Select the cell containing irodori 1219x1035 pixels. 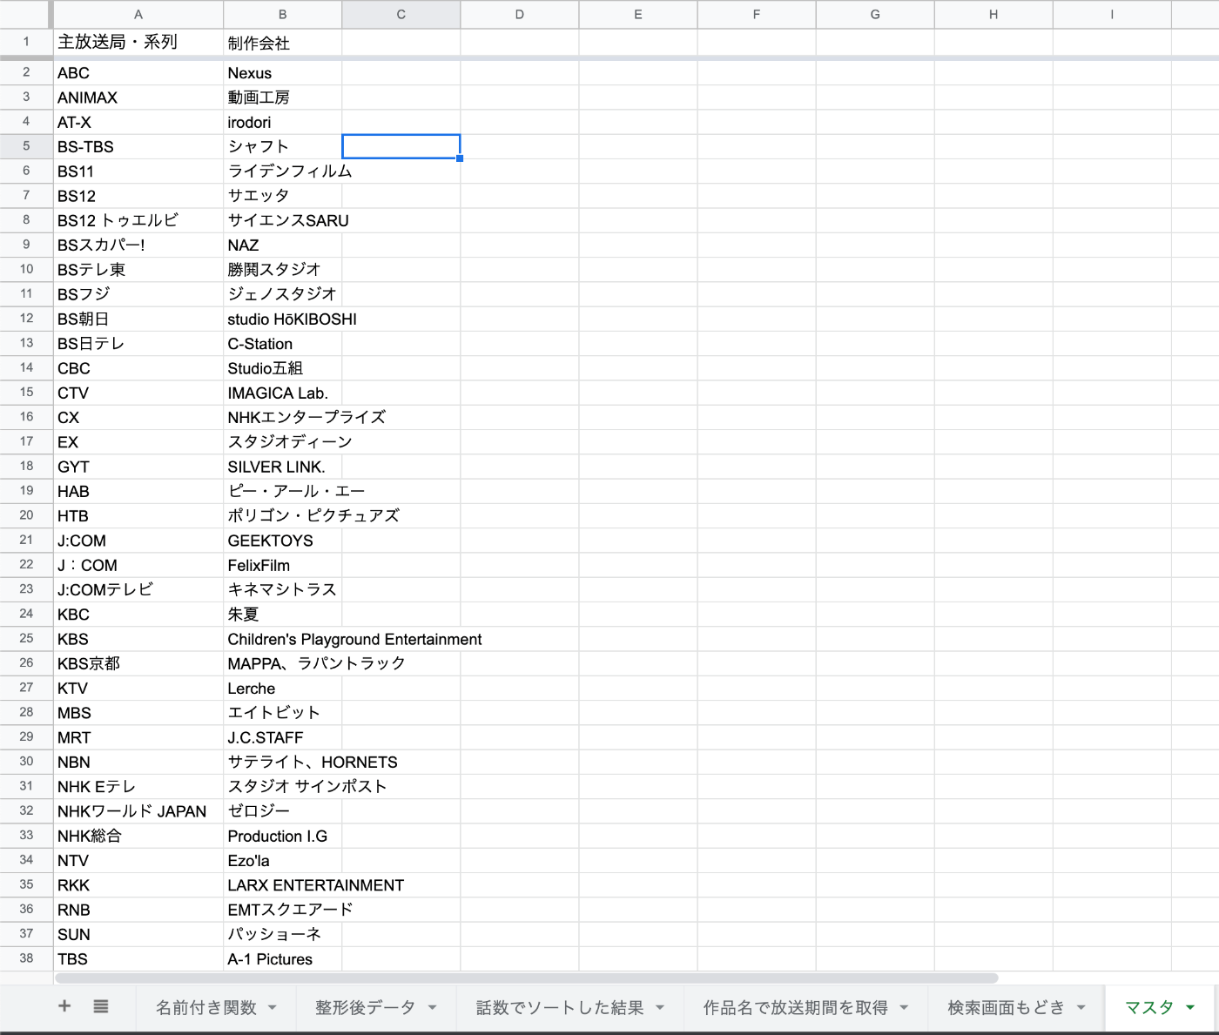click(x=283, y=122)
